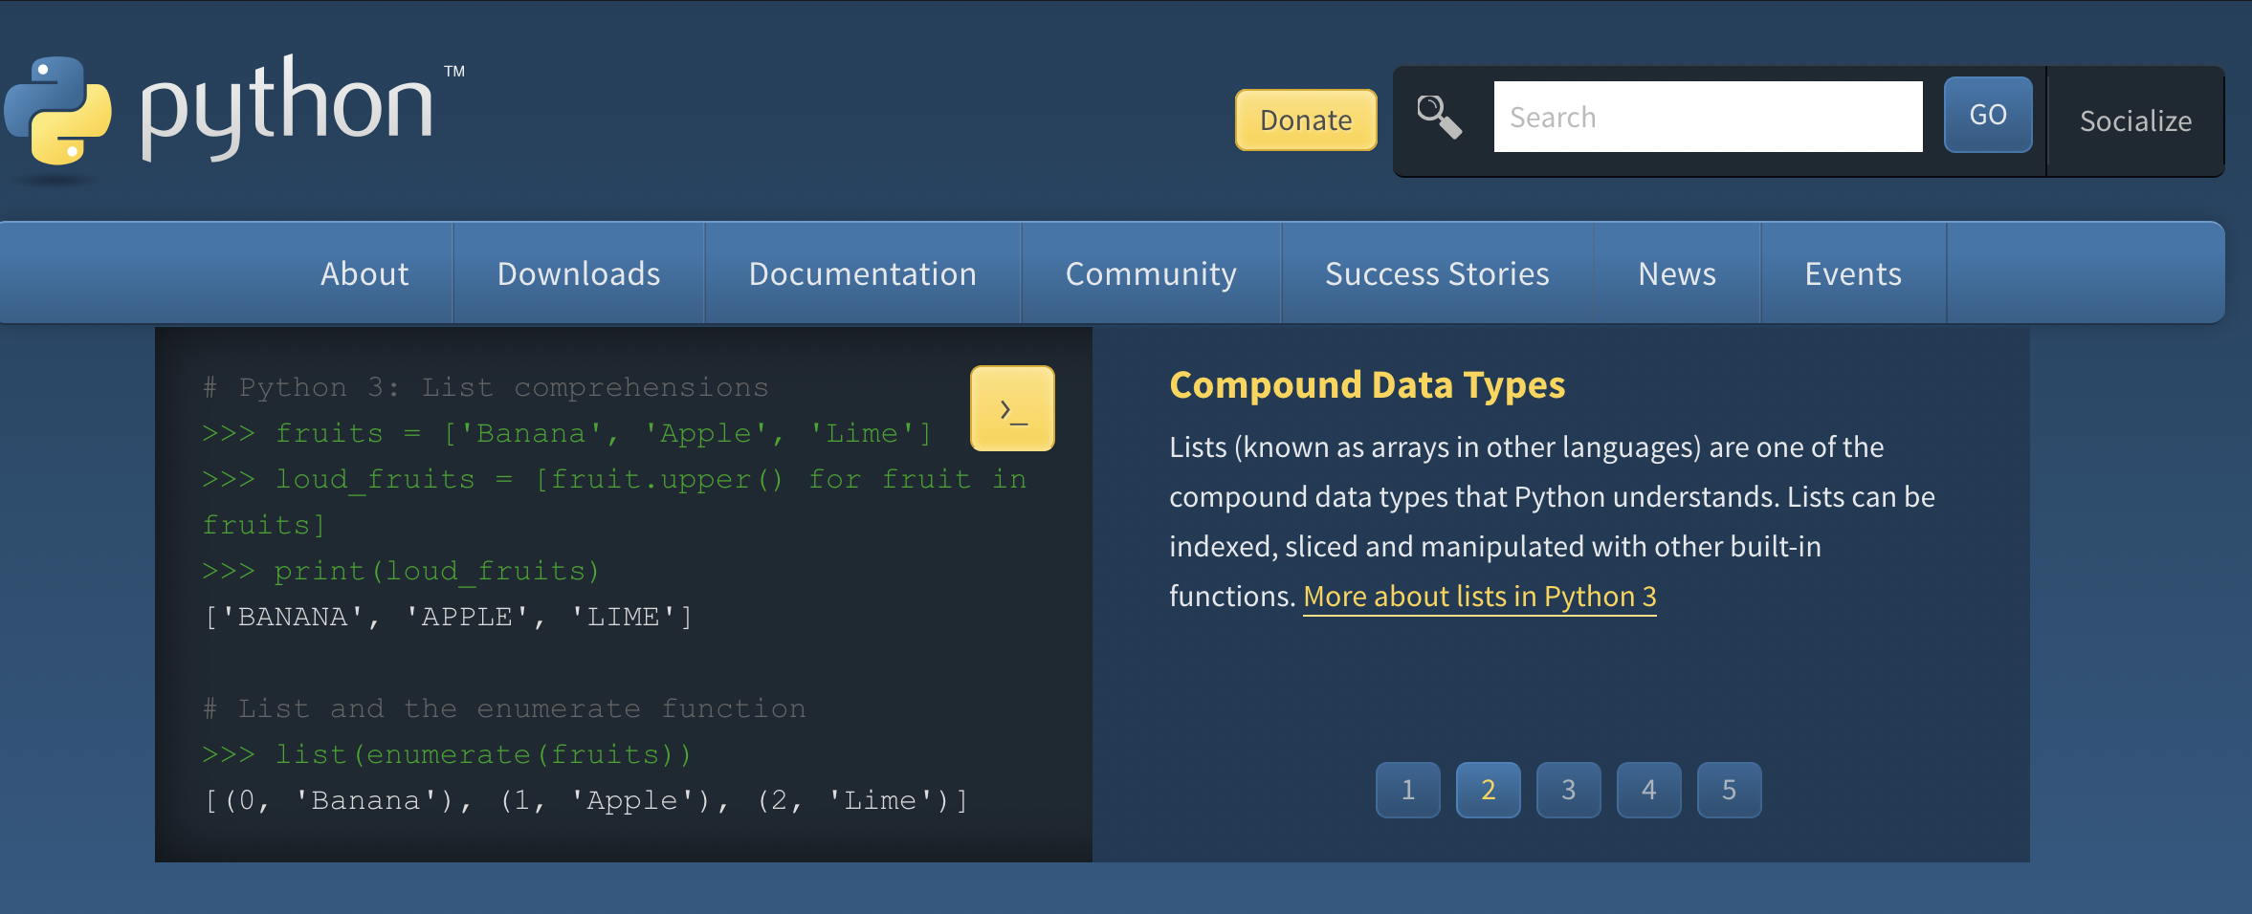Open the Socialize menu

(2135, 121)
